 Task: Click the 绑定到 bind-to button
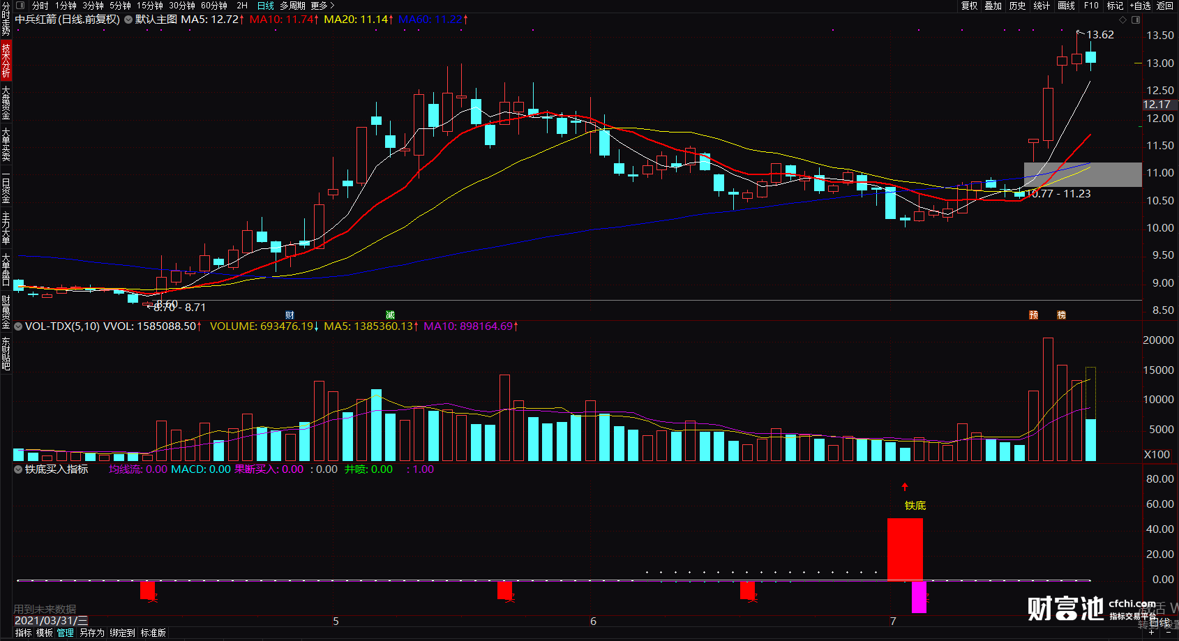[122, 633]
